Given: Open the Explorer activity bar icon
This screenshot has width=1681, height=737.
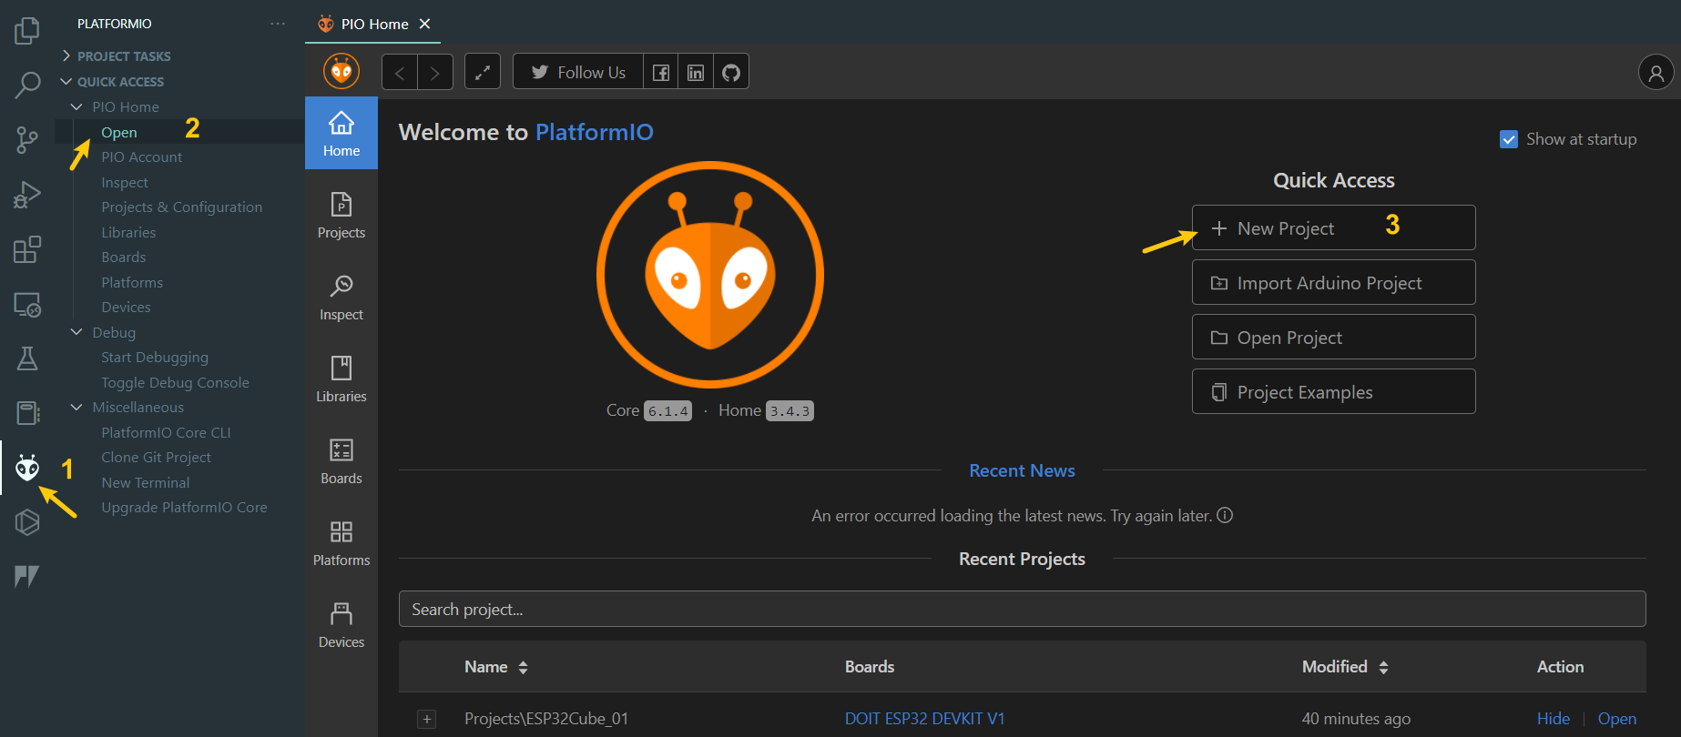Looking at the screenshot, I should (x=27, y=30).
